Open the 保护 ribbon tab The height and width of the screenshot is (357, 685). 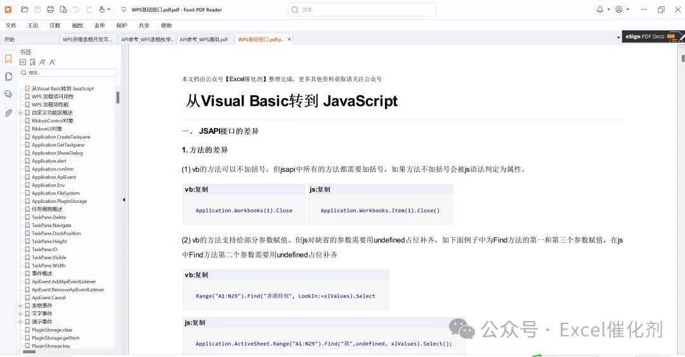(121, 25)
